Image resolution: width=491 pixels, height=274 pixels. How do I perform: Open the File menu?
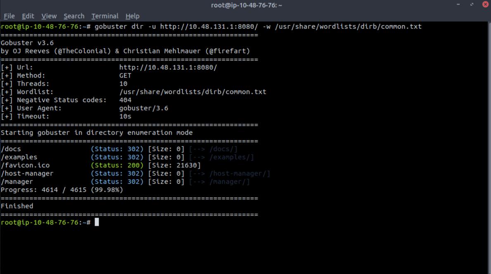tap(9, 16)
